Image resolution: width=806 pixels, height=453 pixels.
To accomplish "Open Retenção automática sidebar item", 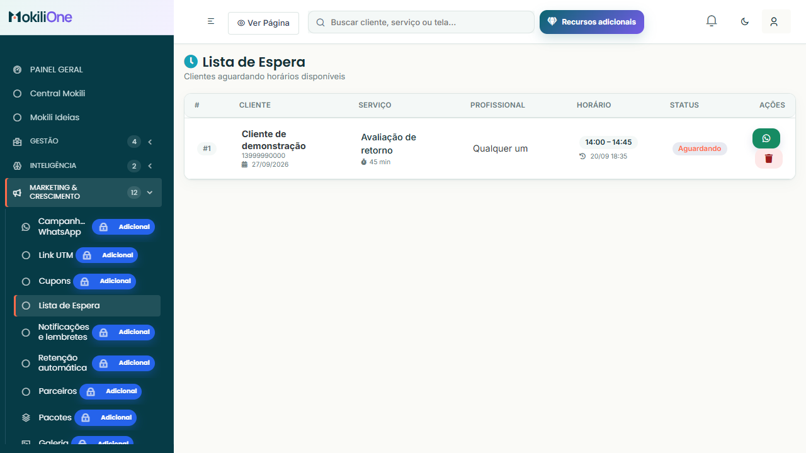I will pos(87,363).
